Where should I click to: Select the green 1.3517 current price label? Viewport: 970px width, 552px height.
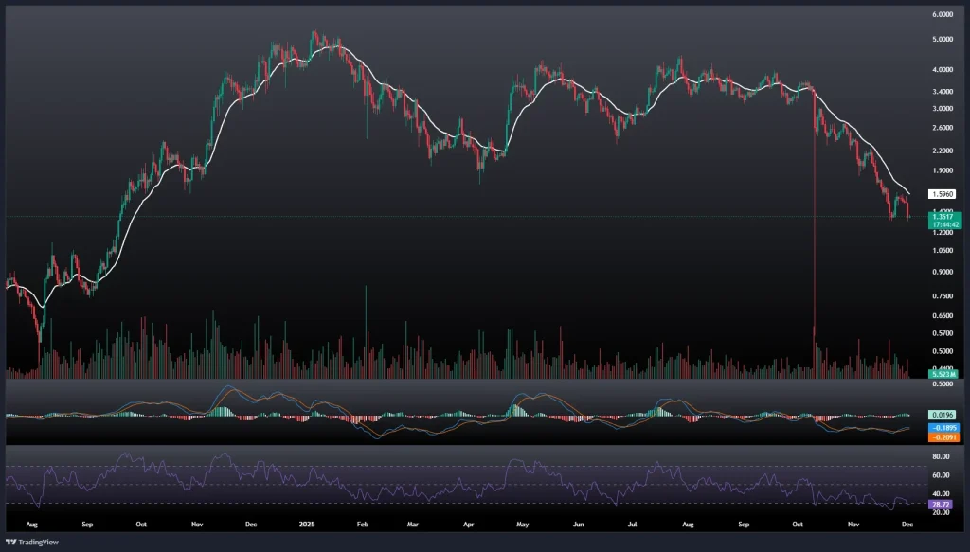(x=942, y=217)
